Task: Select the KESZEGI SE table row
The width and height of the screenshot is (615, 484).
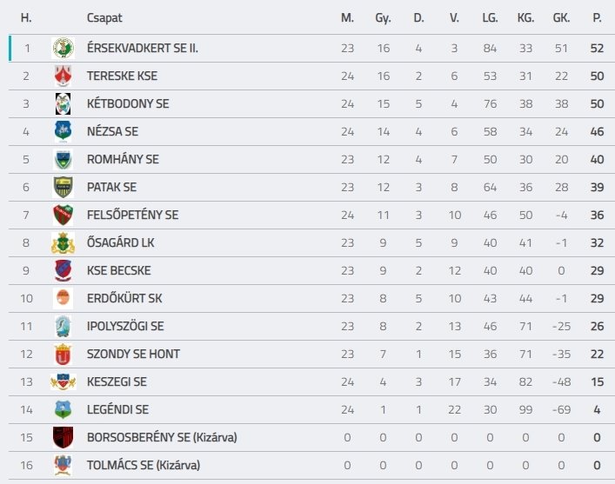Action: click(x=311, y=382)
